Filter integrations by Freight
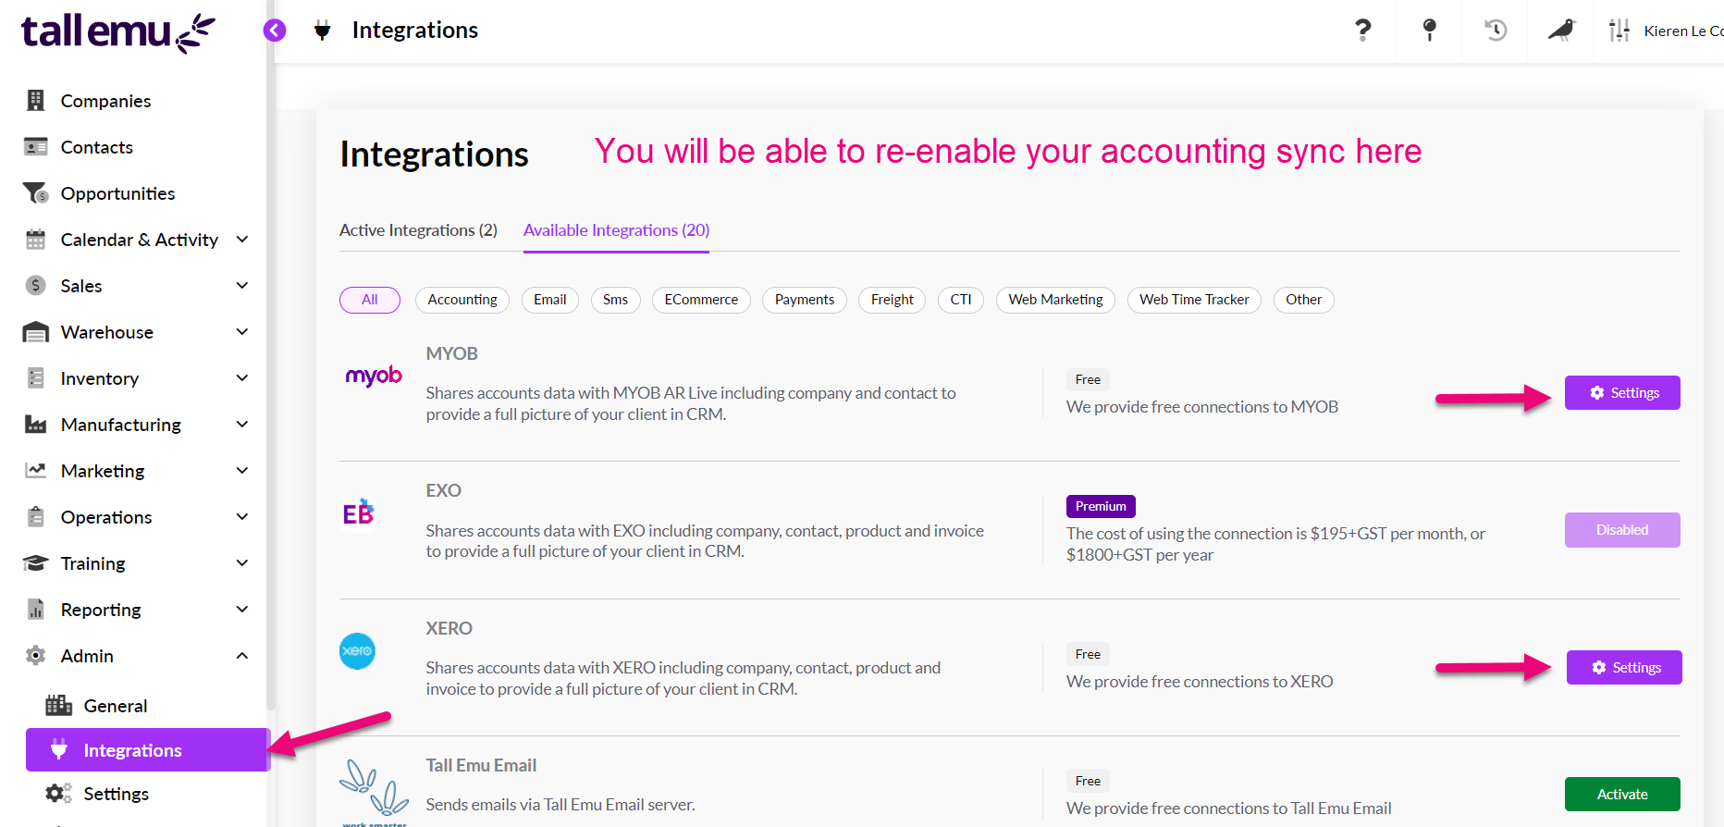This screenshot has width=1724, height=827. pos(893,300)
